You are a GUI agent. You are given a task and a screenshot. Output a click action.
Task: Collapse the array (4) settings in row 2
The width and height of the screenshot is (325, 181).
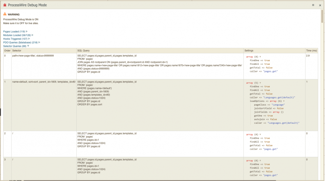point(260,134)
